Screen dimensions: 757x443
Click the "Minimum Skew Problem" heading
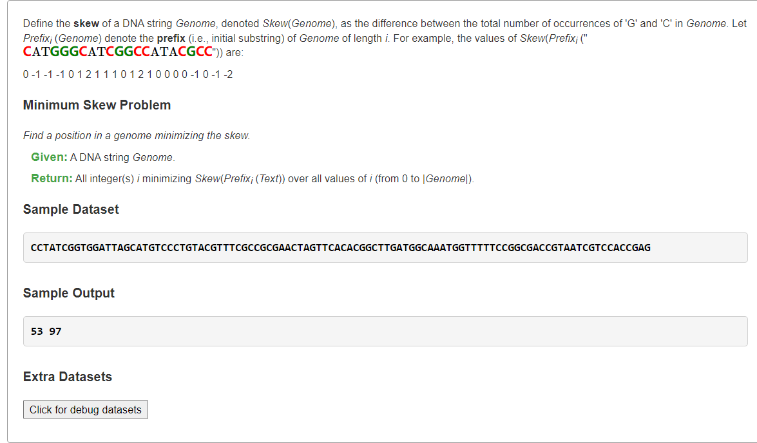tap(97, 105)
